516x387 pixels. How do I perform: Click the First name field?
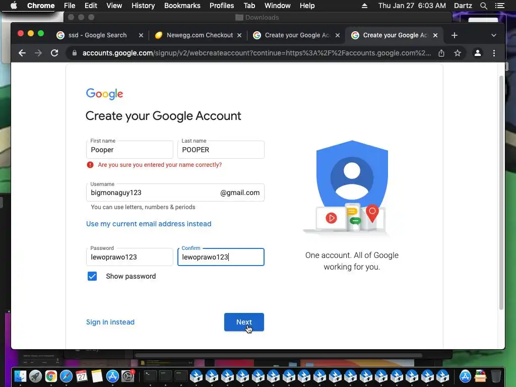click(130, 150)
